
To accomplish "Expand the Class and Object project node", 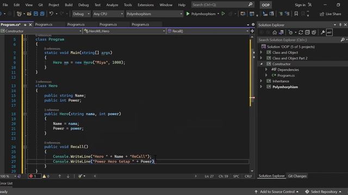I will pos(261,53).
